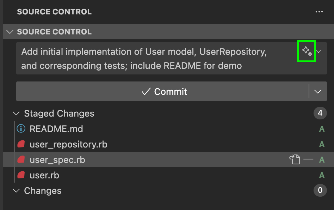Collapse the SOURCE CONTROL section header
Viewport: 334px width, 210px height.
coord(10,32)
